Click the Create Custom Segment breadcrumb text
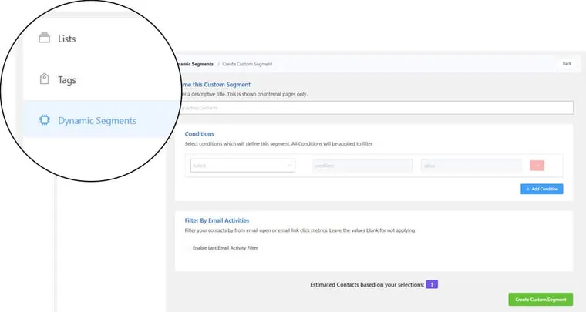This screenshot has width=586, height=312. point(247,64)
